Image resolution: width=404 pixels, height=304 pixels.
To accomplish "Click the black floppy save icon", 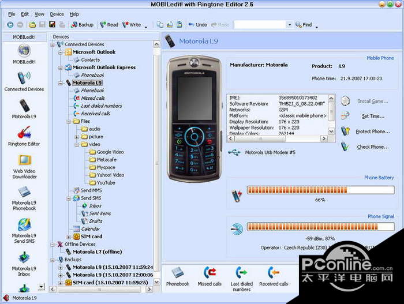I will tap(52, 24).
